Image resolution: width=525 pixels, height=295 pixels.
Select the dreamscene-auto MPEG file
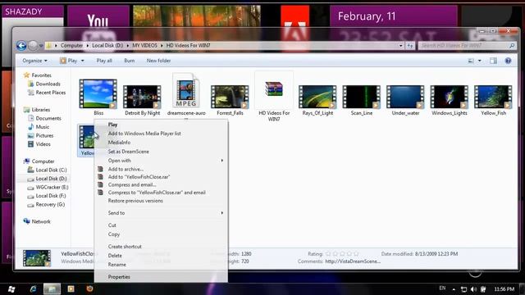tap(186, 95)
